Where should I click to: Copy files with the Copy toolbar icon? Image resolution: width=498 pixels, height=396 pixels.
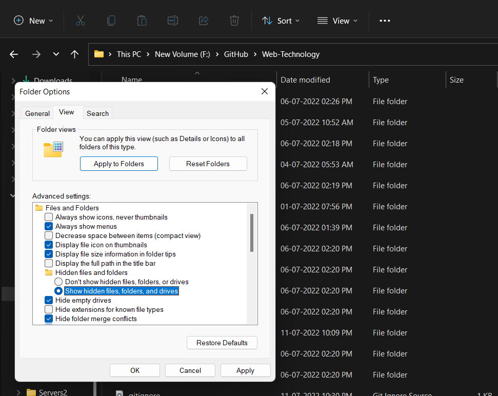tap(111, 21)
